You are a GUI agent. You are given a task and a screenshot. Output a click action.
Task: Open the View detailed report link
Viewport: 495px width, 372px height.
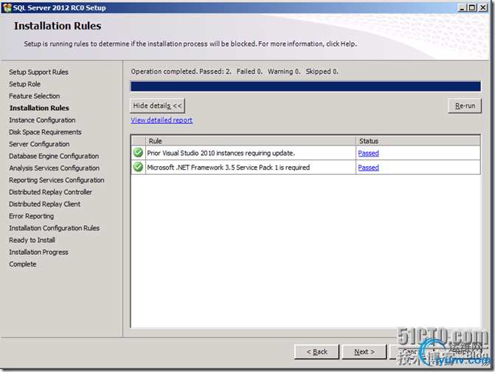click(x=162, y=120)
